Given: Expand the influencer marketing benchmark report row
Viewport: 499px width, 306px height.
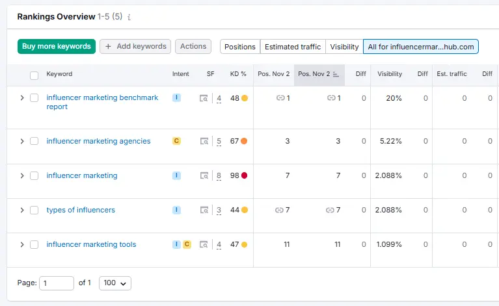Looking at the screenshot, I should tap(21, 98).
